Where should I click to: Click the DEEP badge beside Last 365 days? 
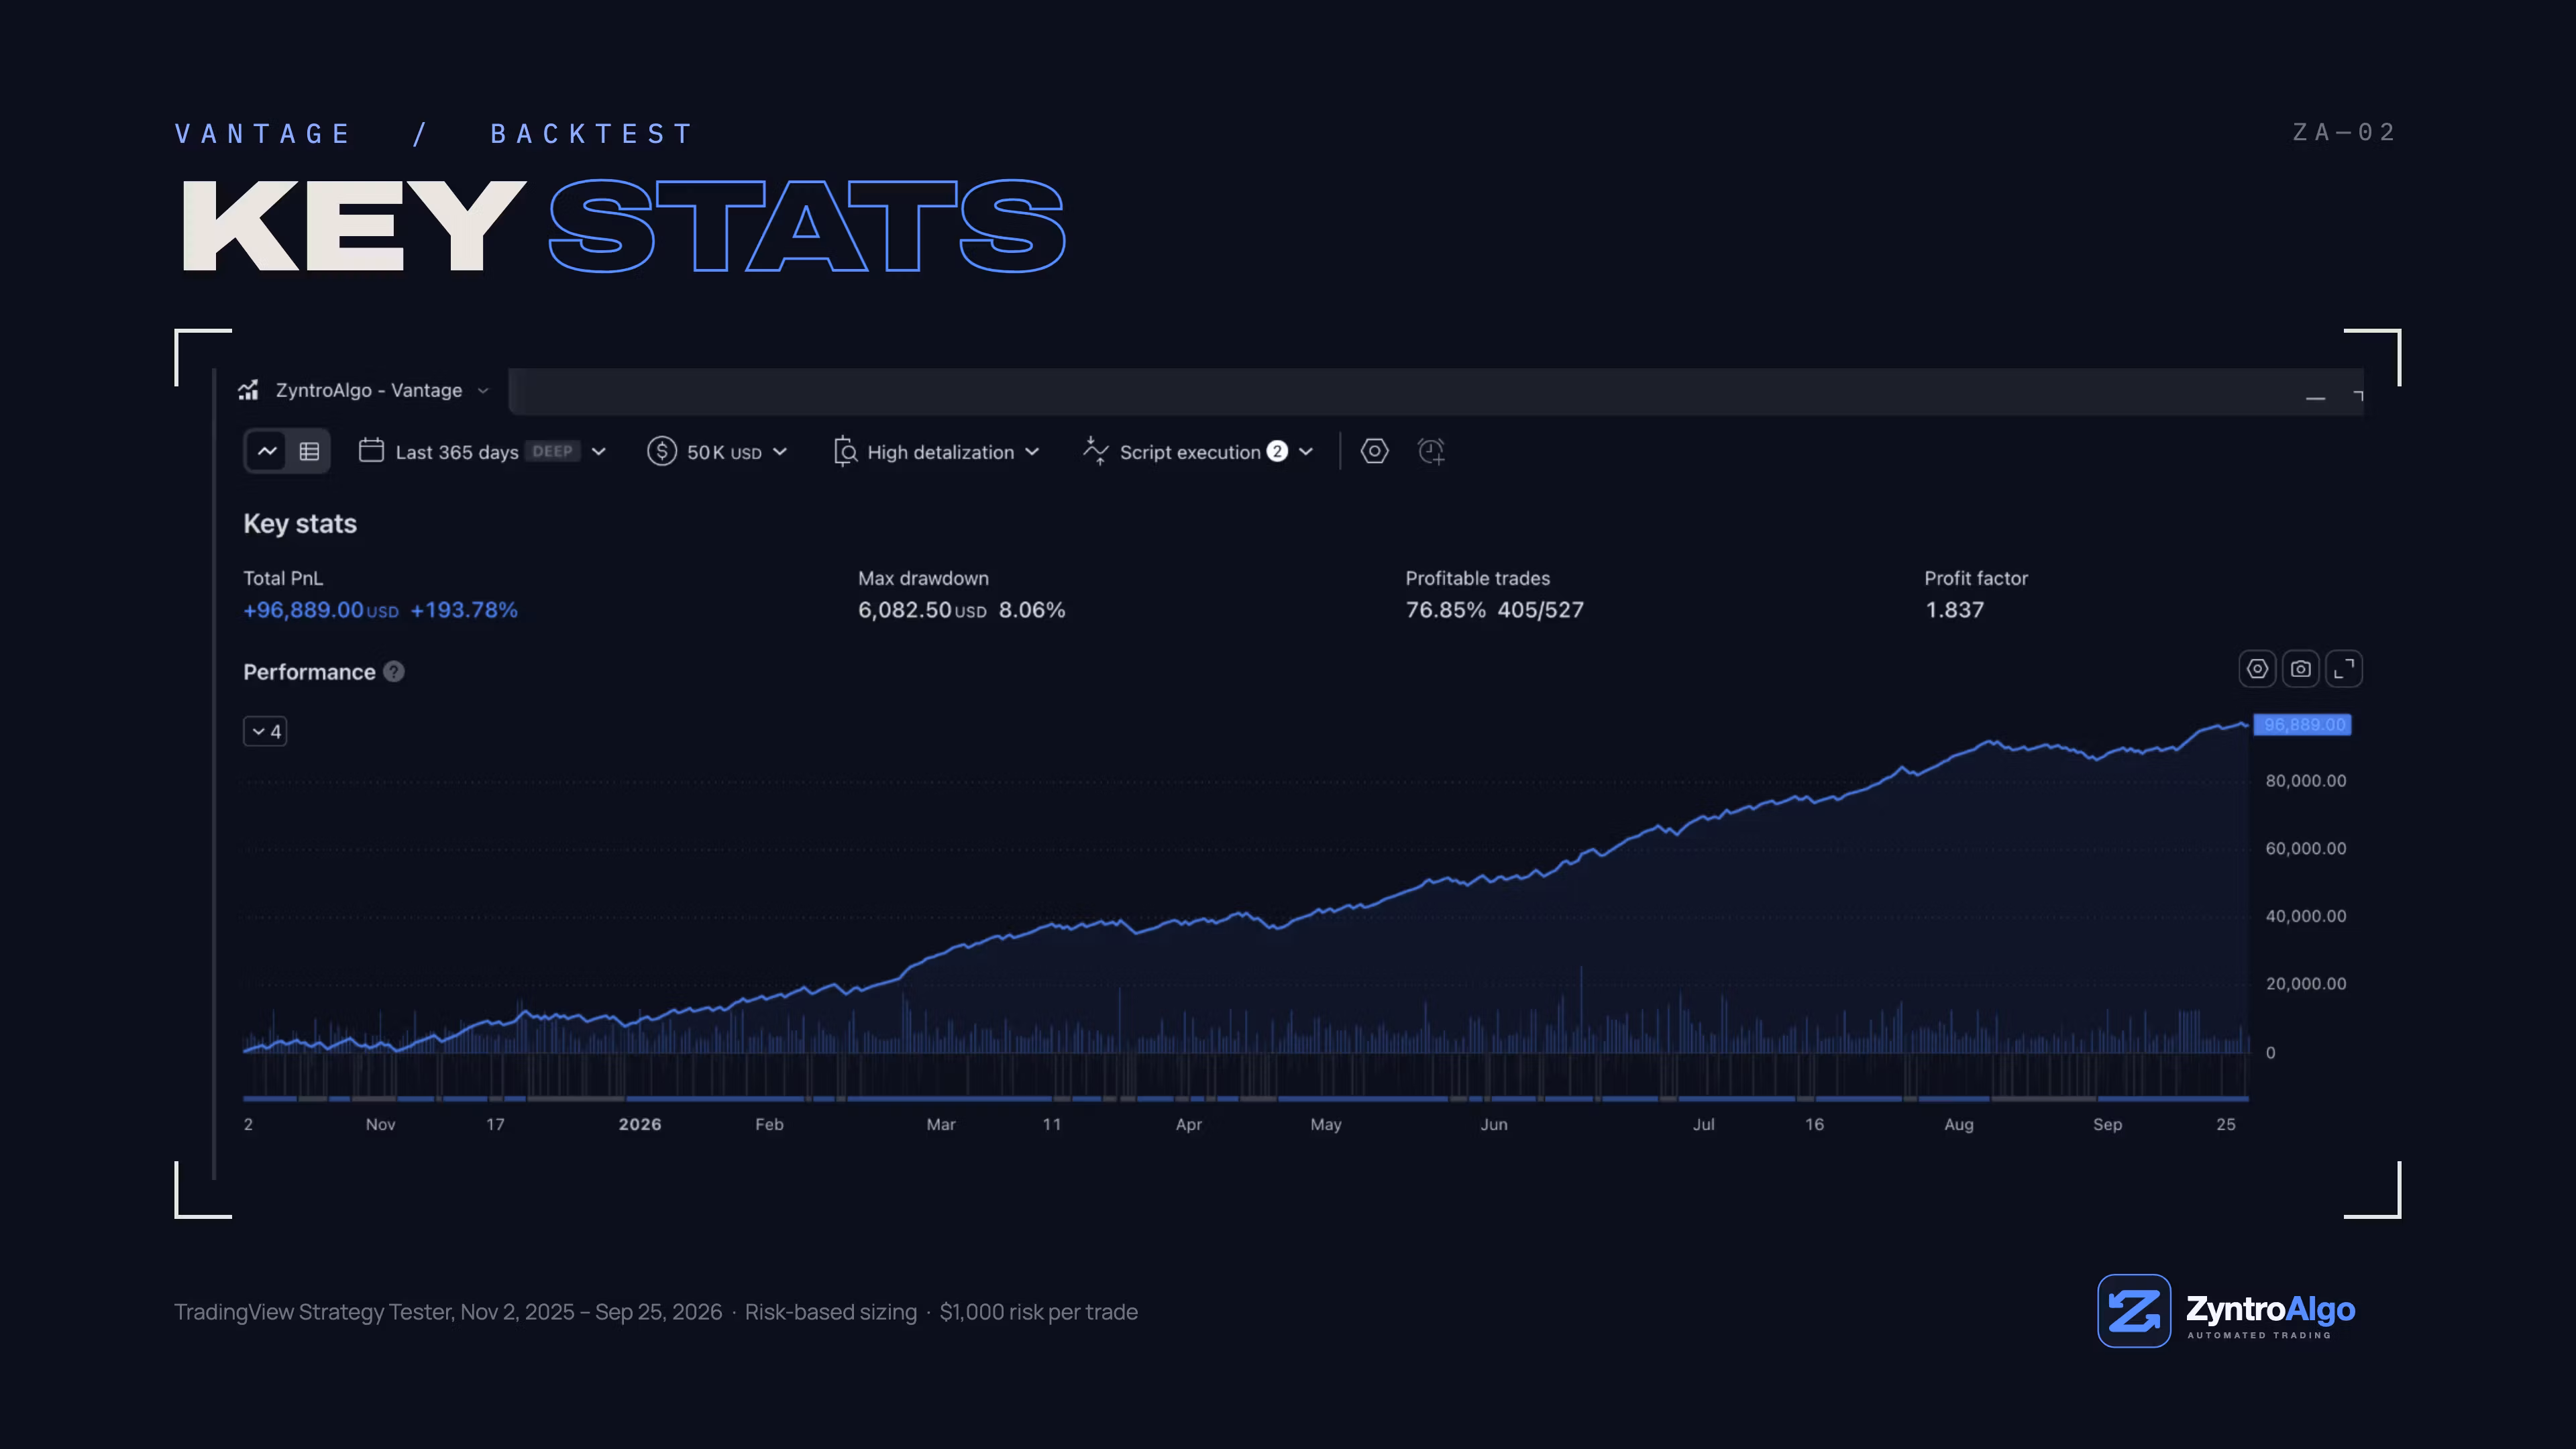click(552, 451)
